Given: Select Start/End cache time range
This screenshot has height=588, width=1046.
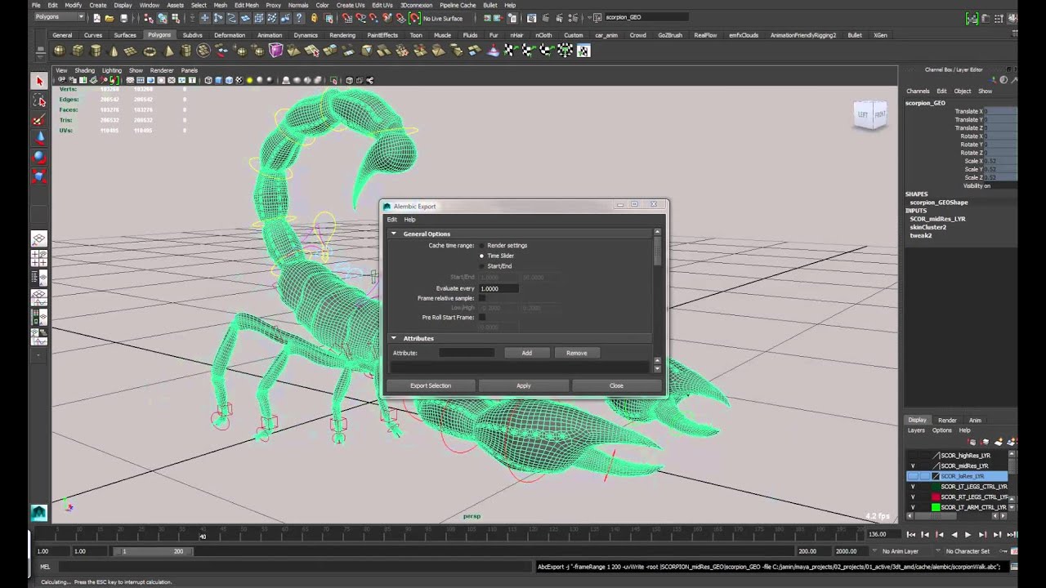Looking at the screenshot, I should point(482,266).
